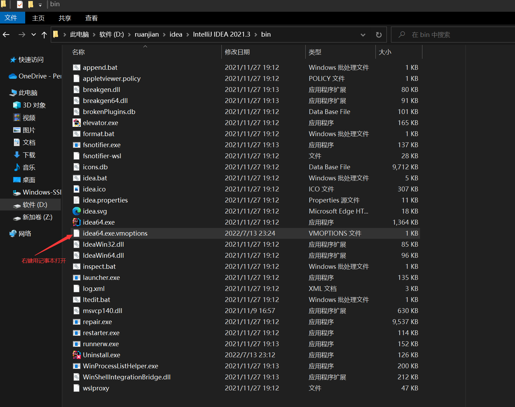515x407 pixels.
Task: Select 软件 (D:) drive in sidebar
Action: coord(35,205)
